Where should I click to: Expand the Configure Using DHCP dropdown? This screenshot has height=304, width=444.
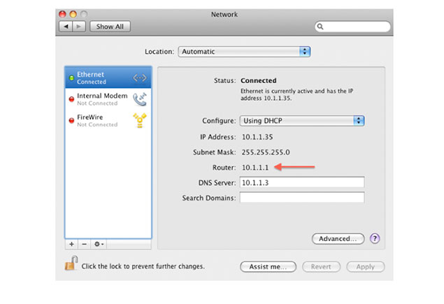(x=301, y=120)
